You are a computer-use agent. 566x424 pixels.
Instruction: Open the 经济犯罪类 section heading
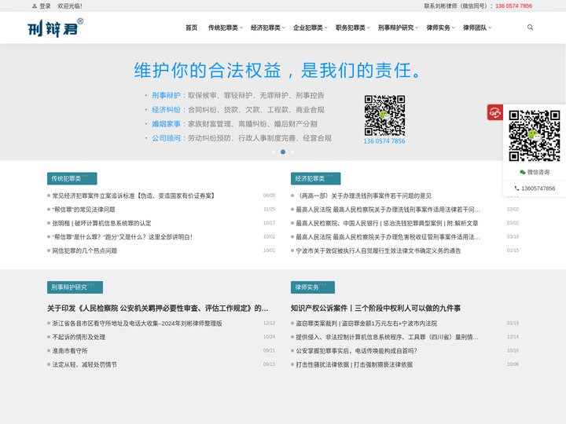(x=315, y=178)
